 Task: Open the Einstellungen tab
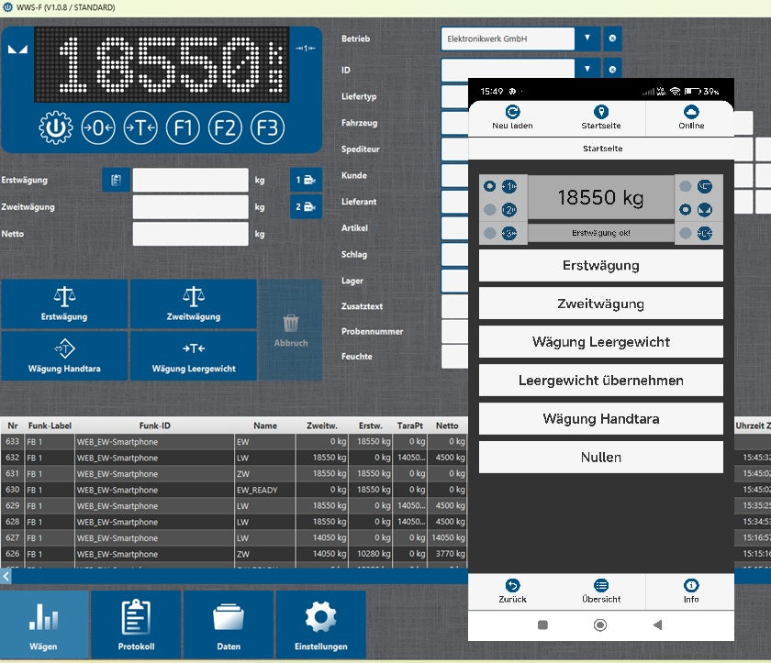click(x=320, y=624)
